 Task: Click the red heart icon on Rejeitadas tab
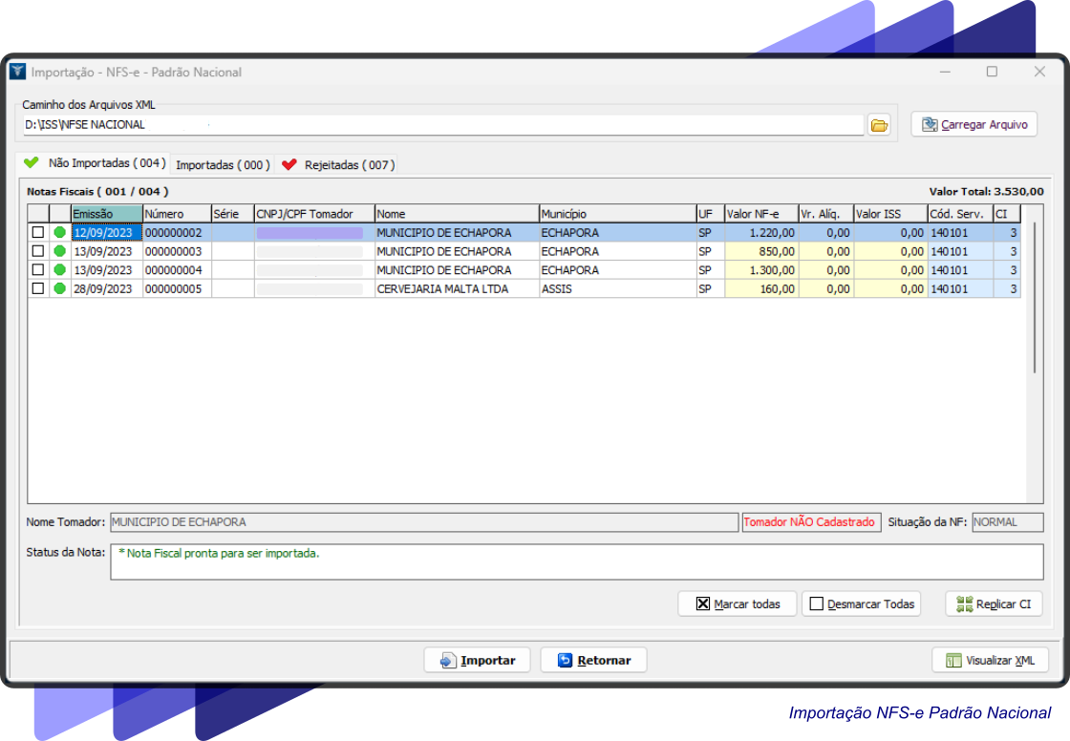289,165
